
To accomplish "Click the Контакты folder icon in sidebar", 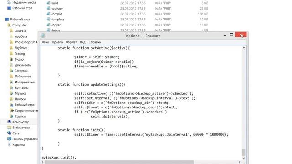I will 11,88.
